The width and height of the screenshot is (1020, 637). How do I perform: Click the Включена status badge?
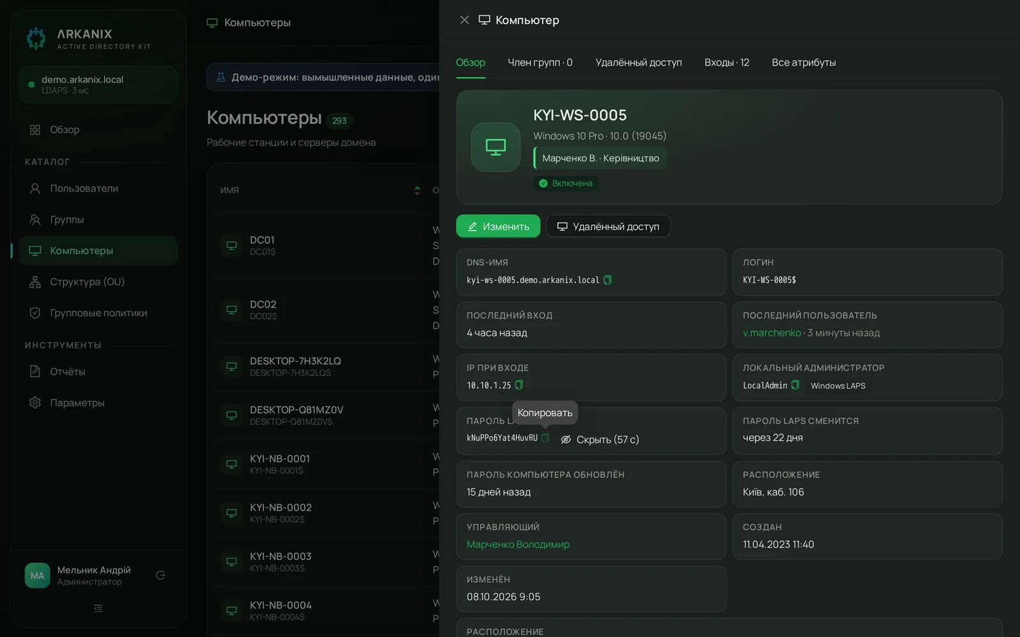(565, 183)
